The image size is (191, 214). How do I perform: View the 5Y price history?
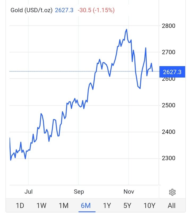[127, 205]
